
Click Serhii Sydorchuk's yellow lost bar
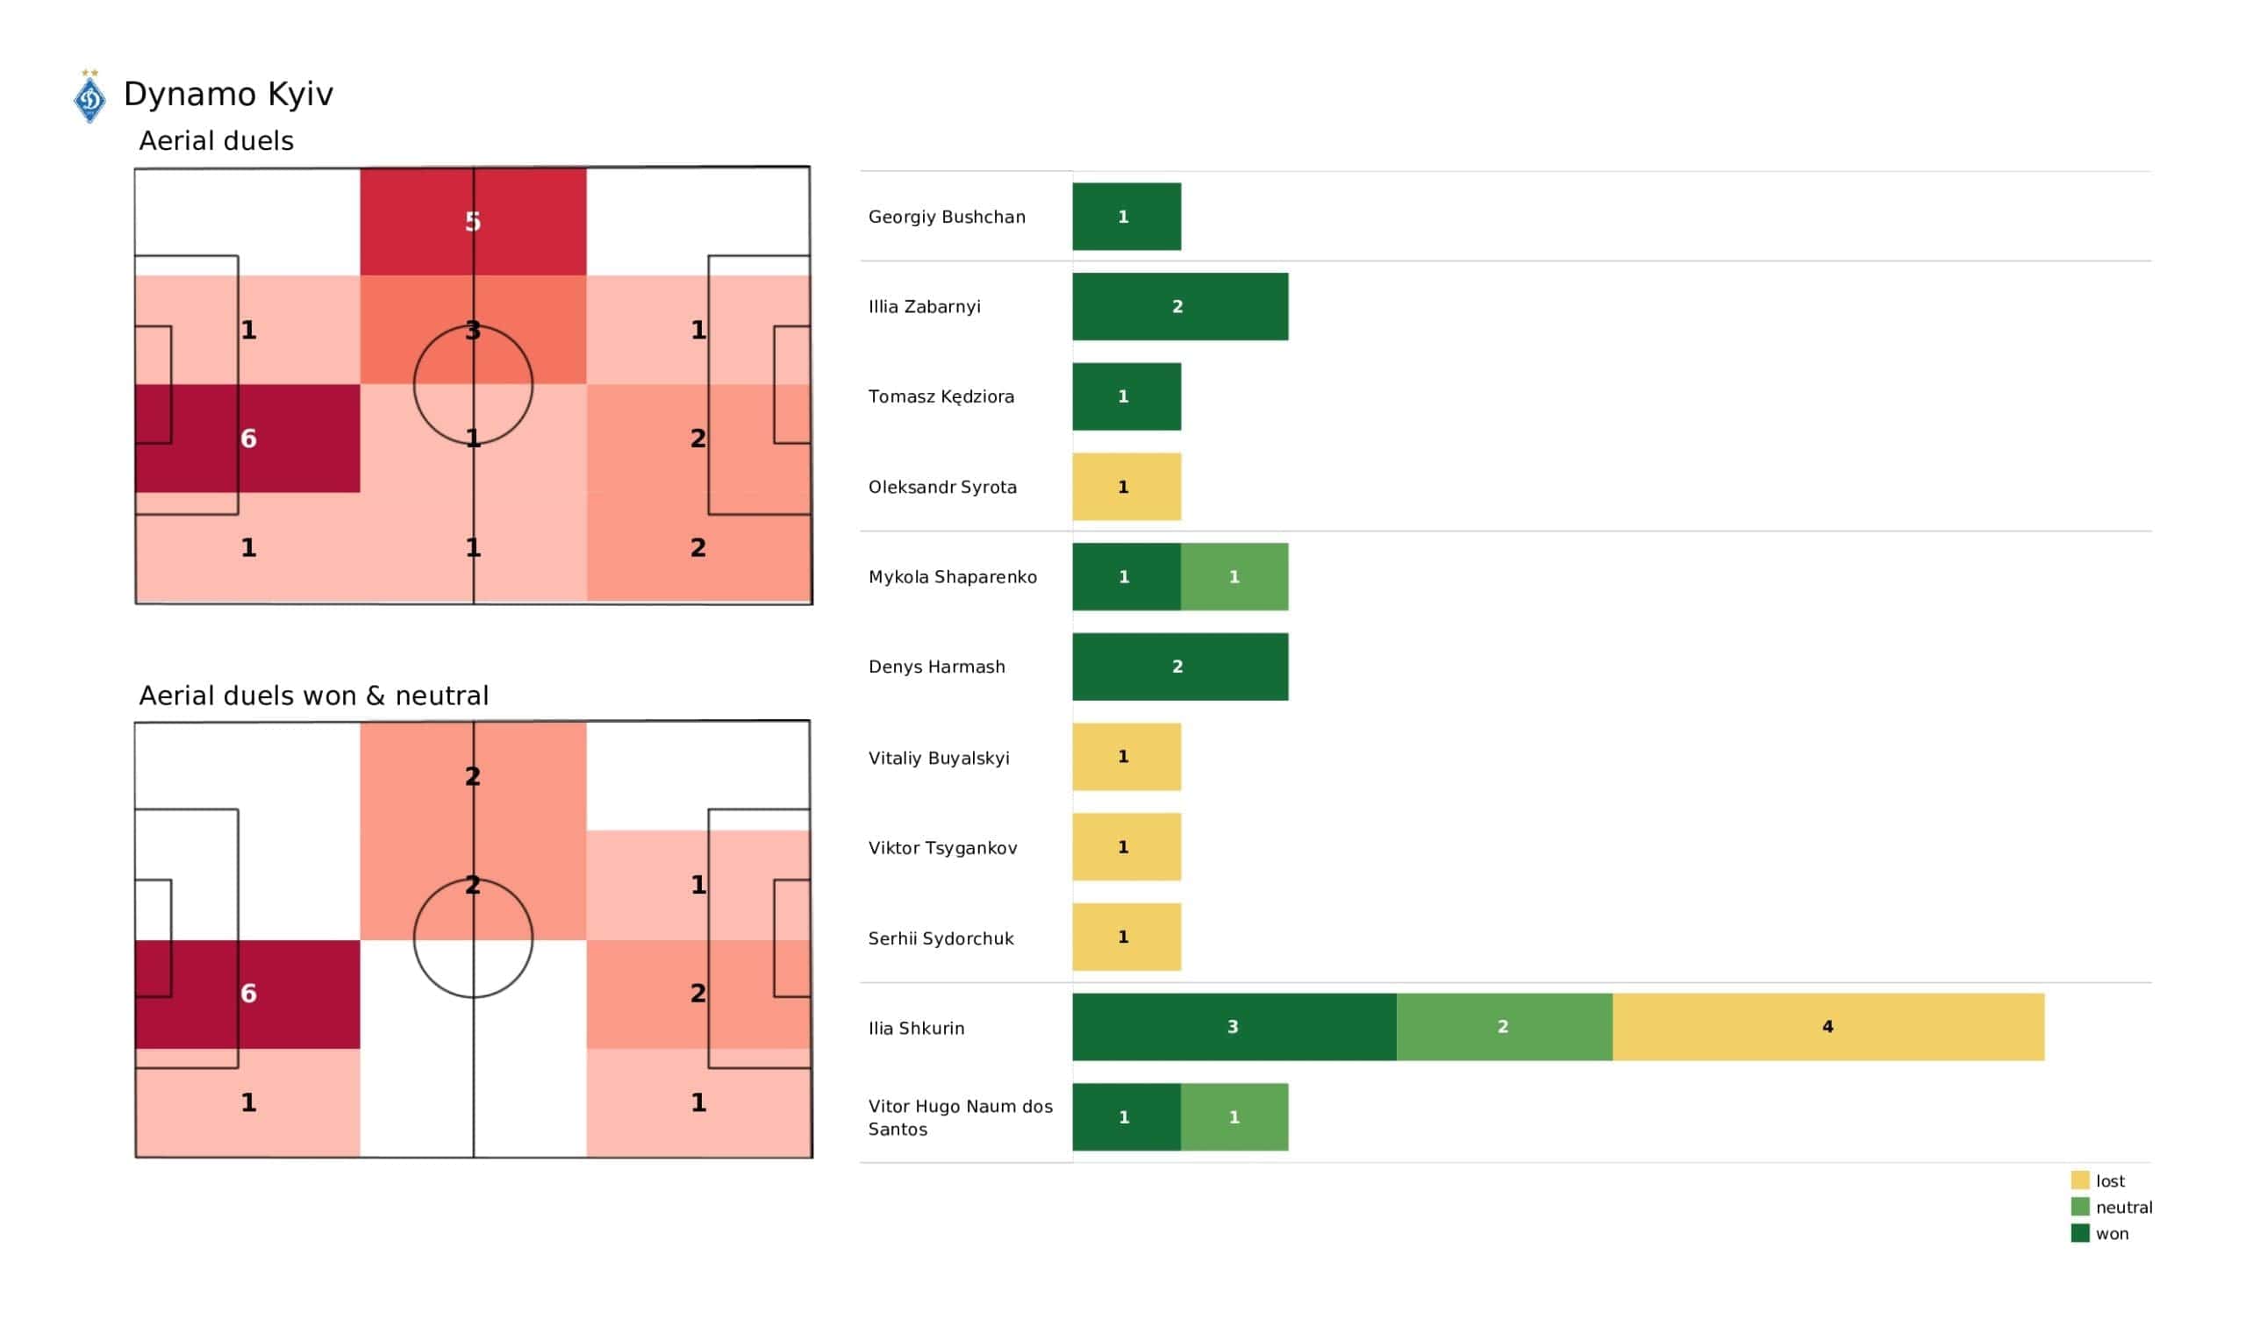point(1126,937)
